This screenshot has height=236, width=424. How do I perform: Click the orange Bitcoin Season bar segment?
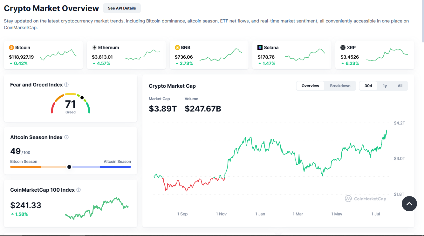25,167
